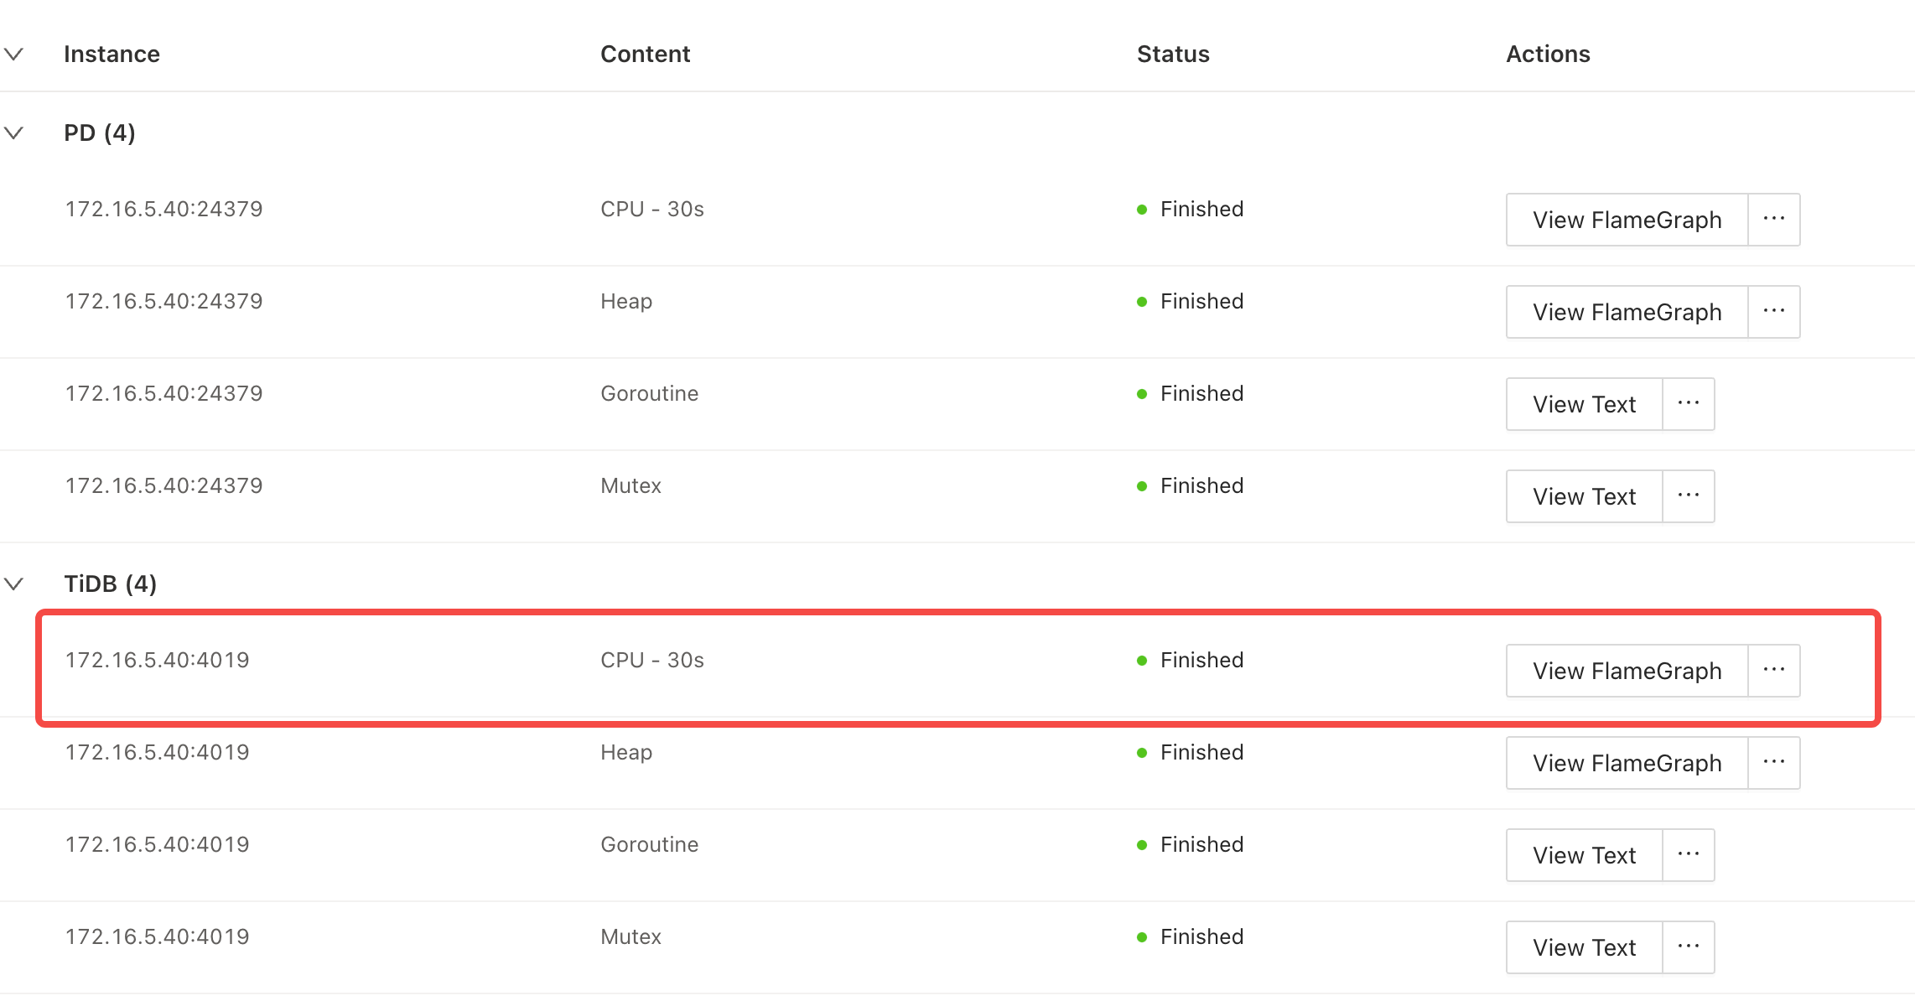Collapse all rows using header chevron

pos(14,54)
